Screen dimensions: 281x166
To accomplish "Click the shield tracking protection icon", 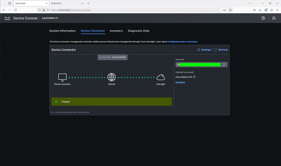I will point(39,10).
